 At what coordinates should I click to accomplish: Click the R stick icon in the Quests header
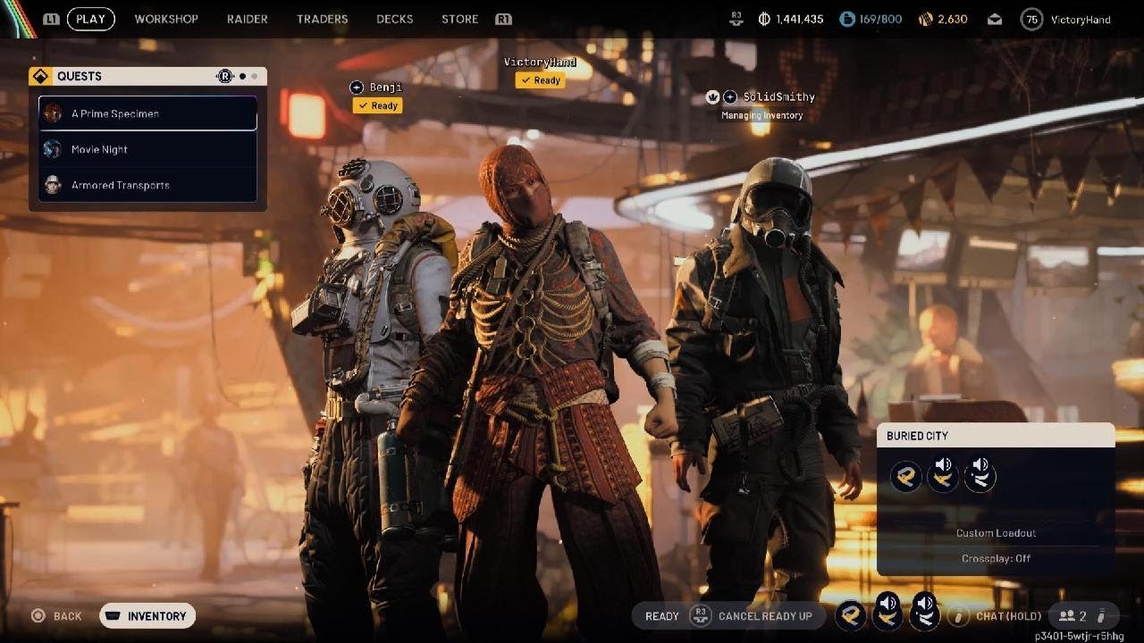coord(225,76)
